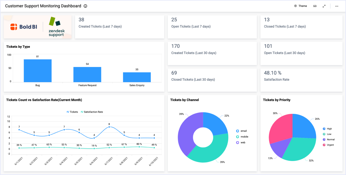The image size is (346, 175).
Task: Toggle the Satisfaction Rate series in the legend
Action: (x=92, y=112)
